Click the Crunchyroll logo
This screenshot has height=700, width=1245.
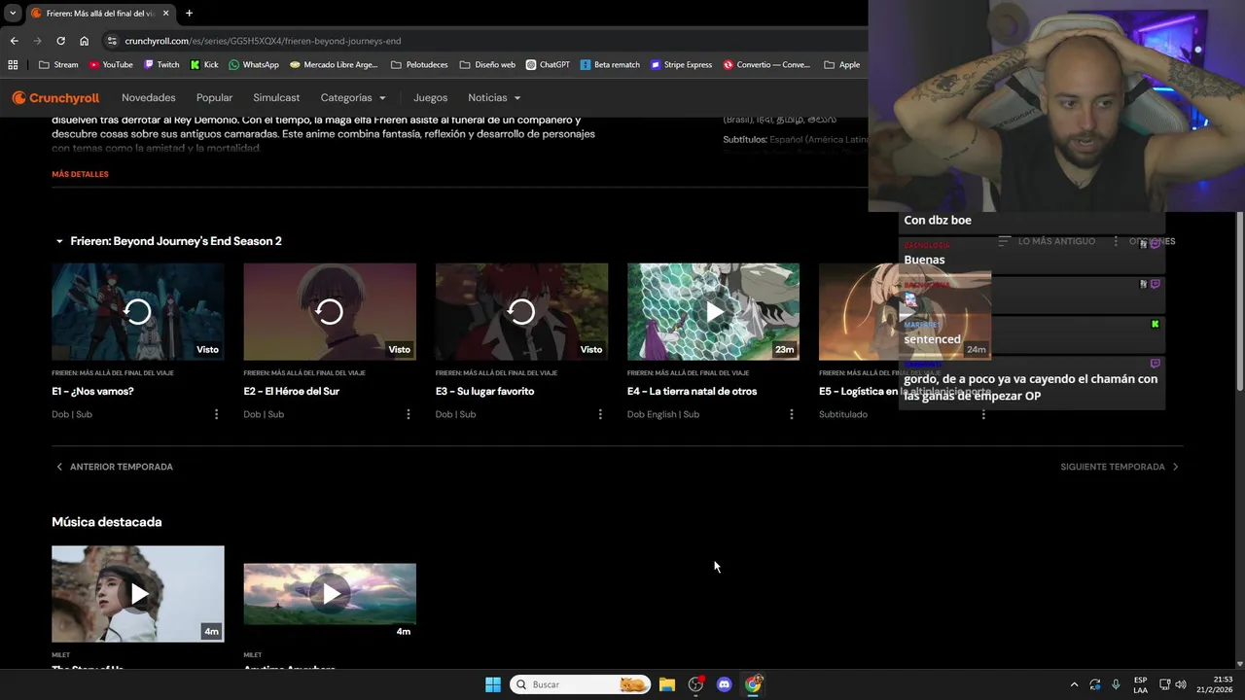pyautogui.click(x=55, y=98)
